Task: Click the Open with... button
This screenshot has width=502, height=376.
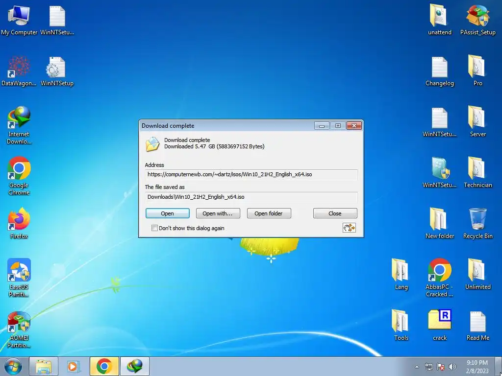Action: click(218, 213)
